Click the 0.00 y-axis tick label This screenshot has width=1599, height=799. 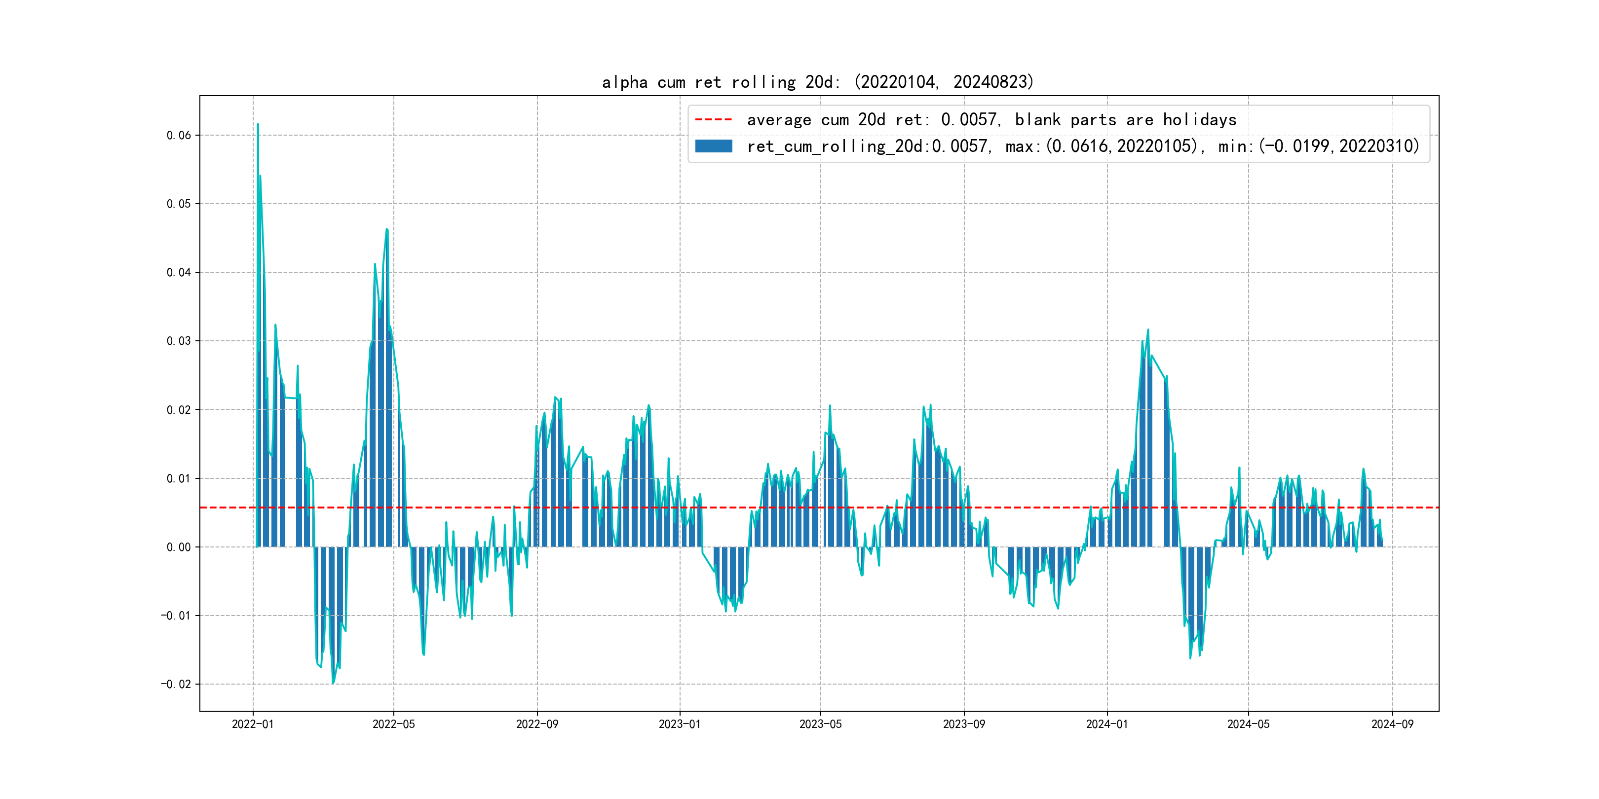[179, 547]
